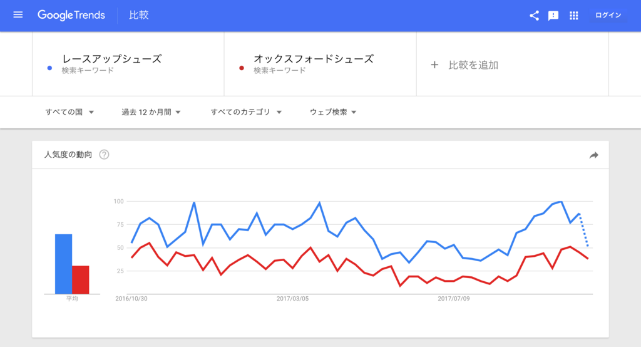Share the 人気度の動向 chart via arrow icon
The image size is (641, 347).
pyautogui.click(x=593, y=155)
